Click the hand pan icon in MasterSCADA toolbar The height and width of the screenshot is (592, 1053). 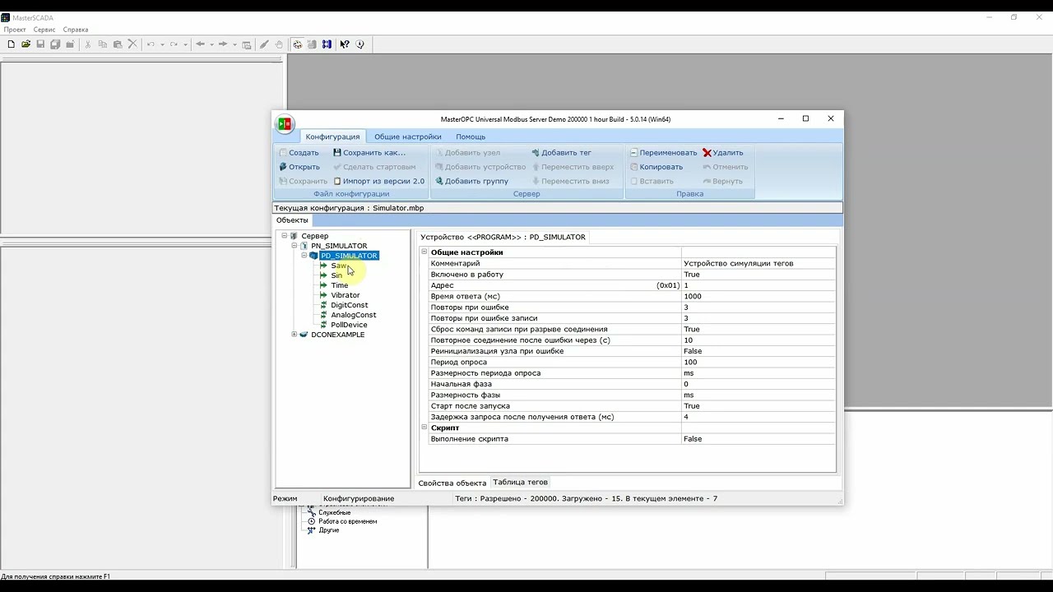click(279, 44)
